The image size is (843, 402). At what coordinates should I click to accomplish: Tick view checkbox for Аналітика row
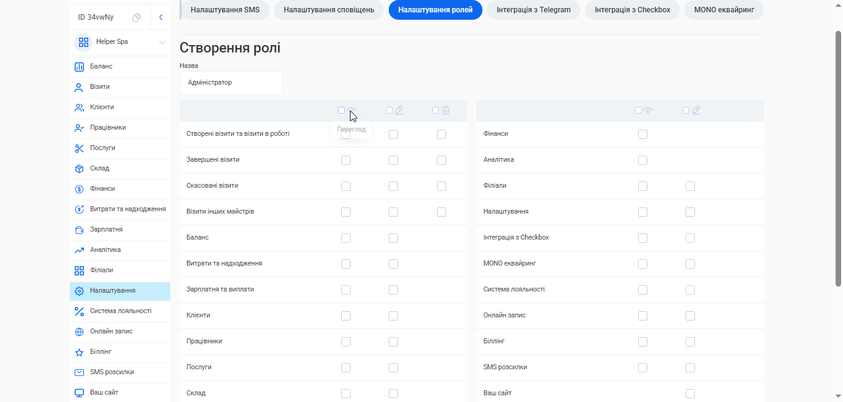[x=642, y=160]
